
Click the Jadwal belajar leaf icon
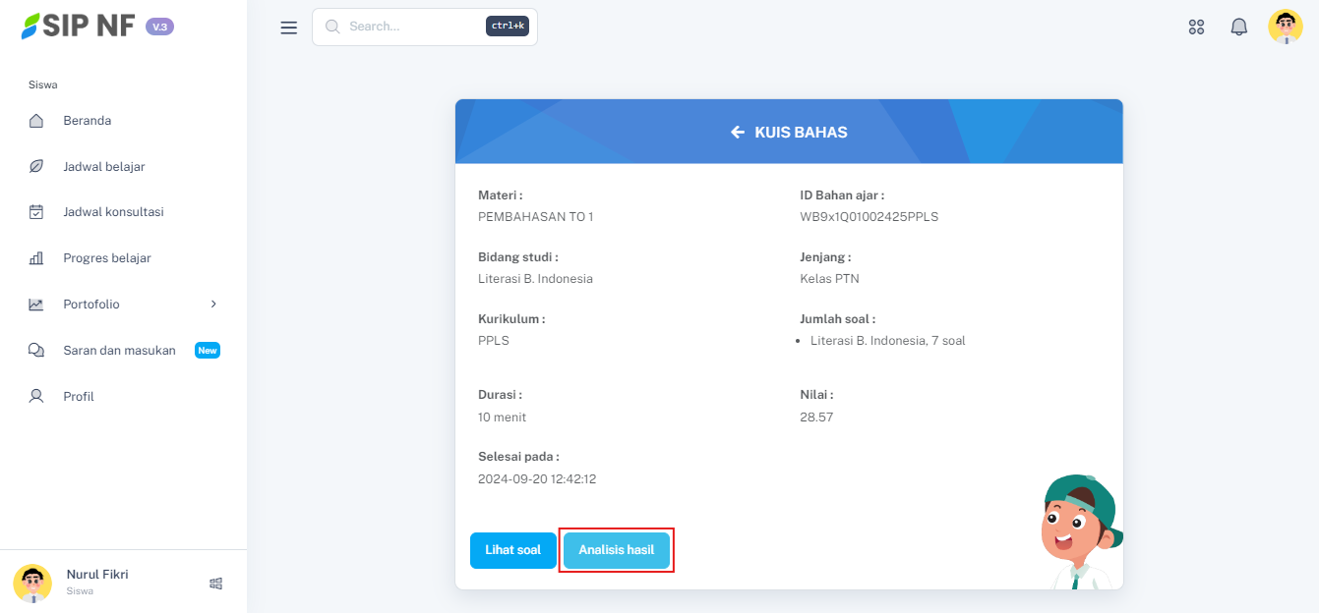click(x=36, y=167)
